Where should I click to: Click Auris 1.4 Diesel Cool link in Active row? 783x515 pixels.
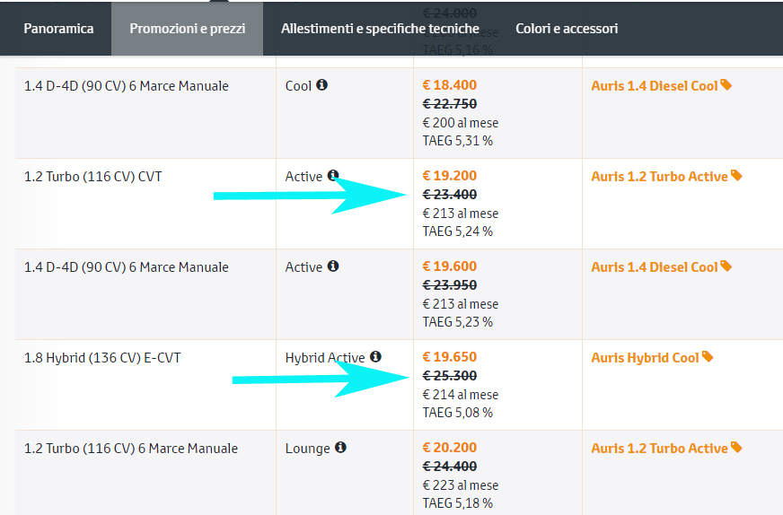655,267
